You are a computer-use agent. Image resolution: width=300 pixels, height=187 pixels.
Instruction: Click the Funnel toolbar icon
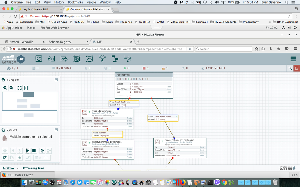point(102,59)
